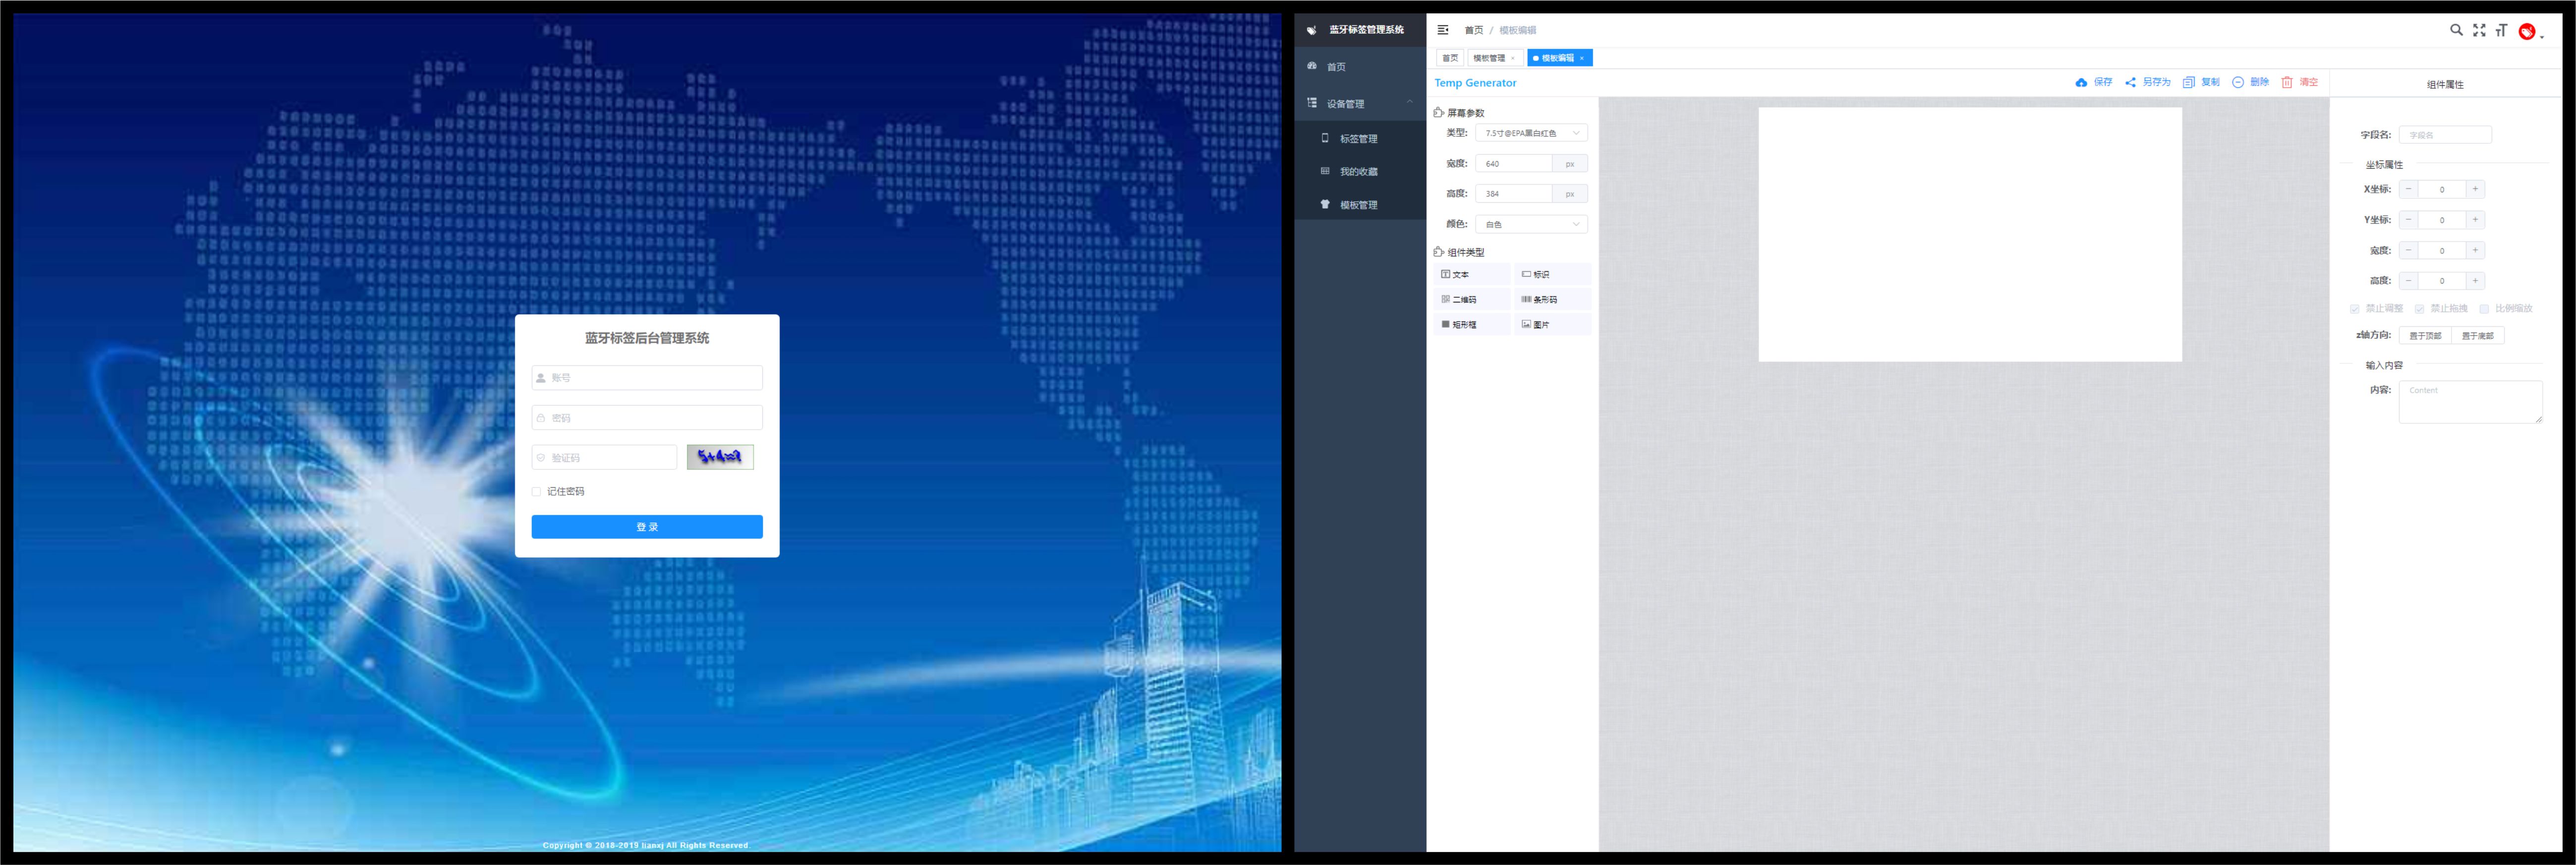Decrease the component 宽度 value
The image size is (2576, 865).
[2408, 251]
